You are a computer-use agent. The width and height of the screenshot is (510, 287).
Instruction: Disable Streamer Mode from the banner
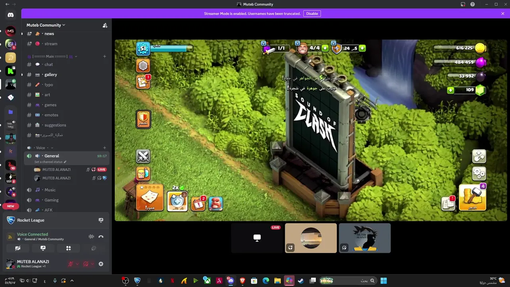tap(312, 14)
